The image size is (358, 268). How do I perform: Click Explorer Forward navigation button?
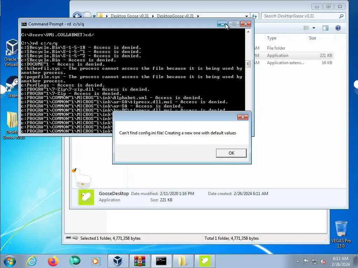(x=87, y=16)
